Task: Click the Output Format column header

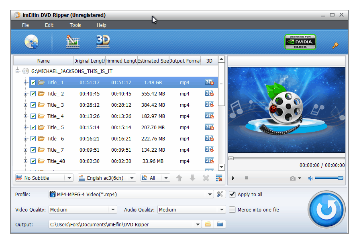Action: [185, 61]
